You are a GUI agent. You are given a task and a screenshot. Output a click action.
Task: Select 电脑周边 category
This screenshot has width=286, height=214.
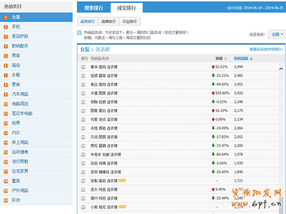(x=36, y=104)
